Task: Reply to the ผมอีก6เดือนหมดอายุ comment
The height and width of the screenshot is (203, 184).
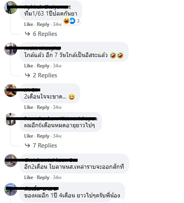Action: [43, 136]
